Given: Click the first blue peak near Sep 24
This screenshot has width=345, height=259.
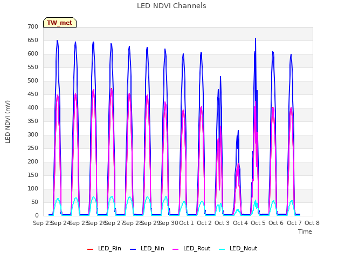Looking at the screenshot, I should click(x=57, y=40).
